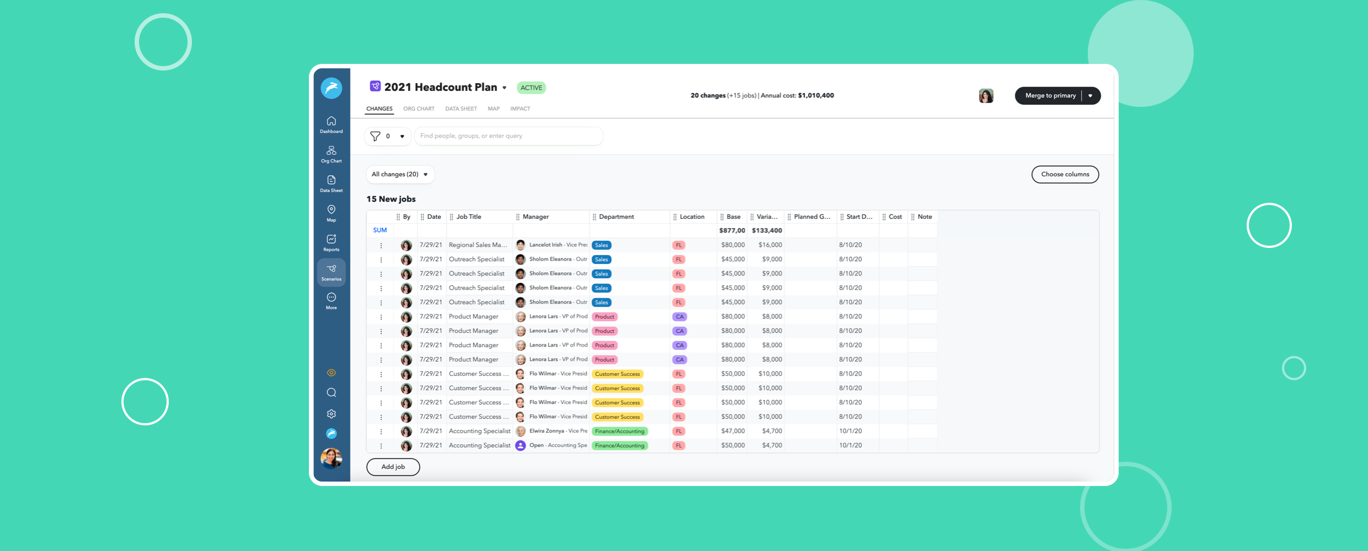Click the search magnifier in sidebar

pyautogui.click(x=331, y=392)
